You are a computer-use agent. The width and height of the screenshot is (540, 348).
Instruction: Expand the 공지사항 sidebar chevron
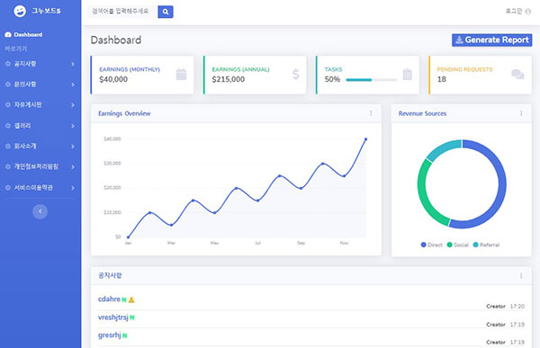point(73,64)
